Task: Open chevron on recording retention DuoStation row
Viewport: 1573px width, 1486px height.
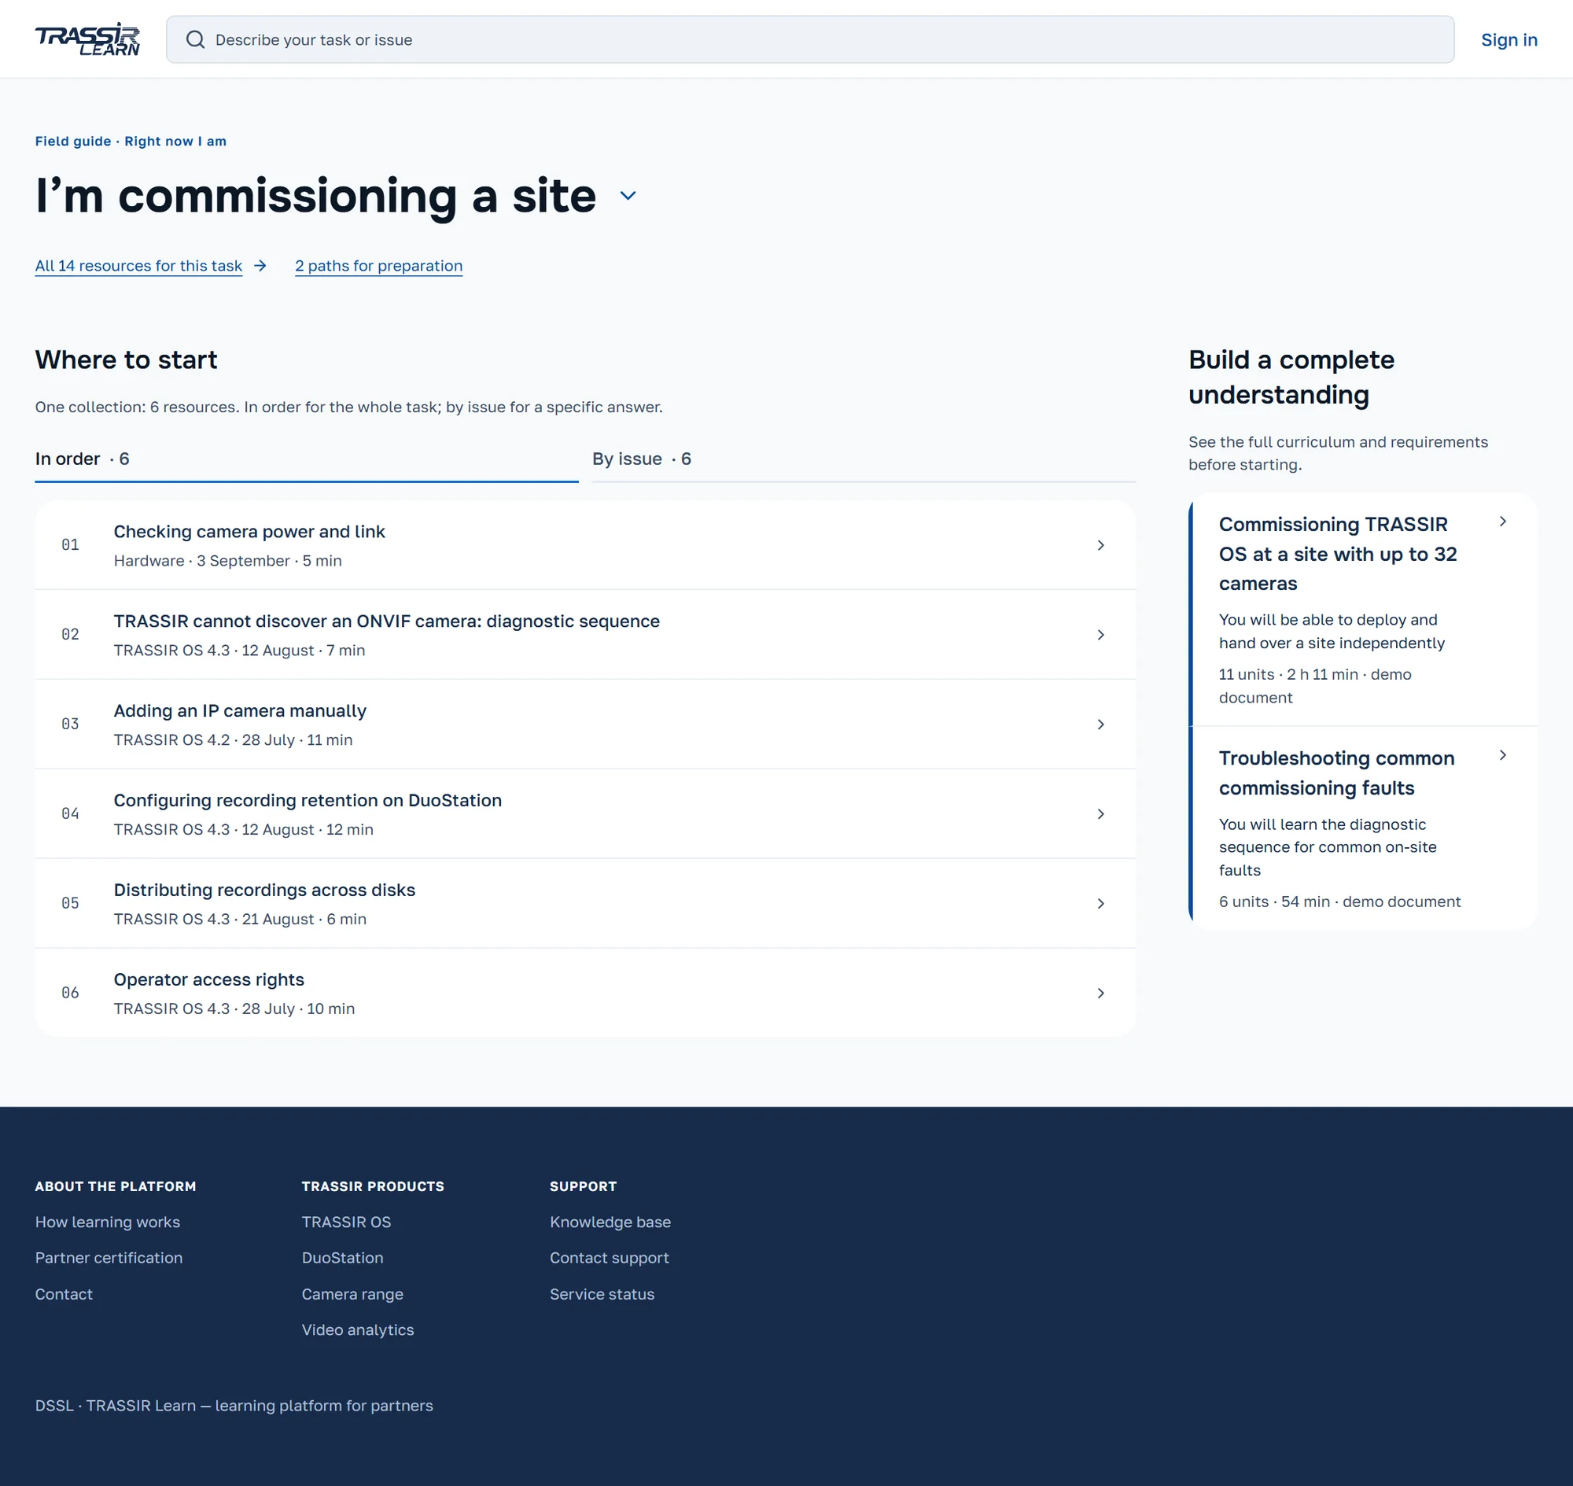Action: [1100, 813]
